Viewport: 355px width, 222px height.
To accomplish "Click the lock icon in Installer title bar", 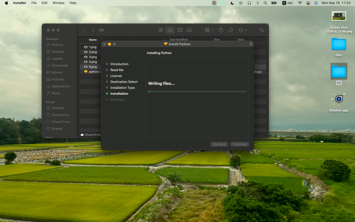I will coord(251,44).
